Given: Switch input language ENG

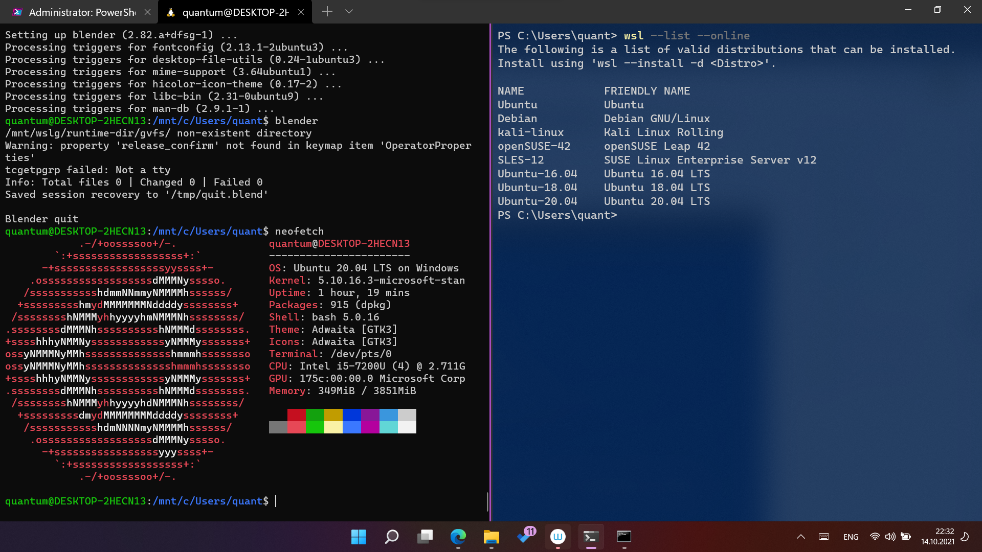Looking at the screenshot, I should click(851, 537).
